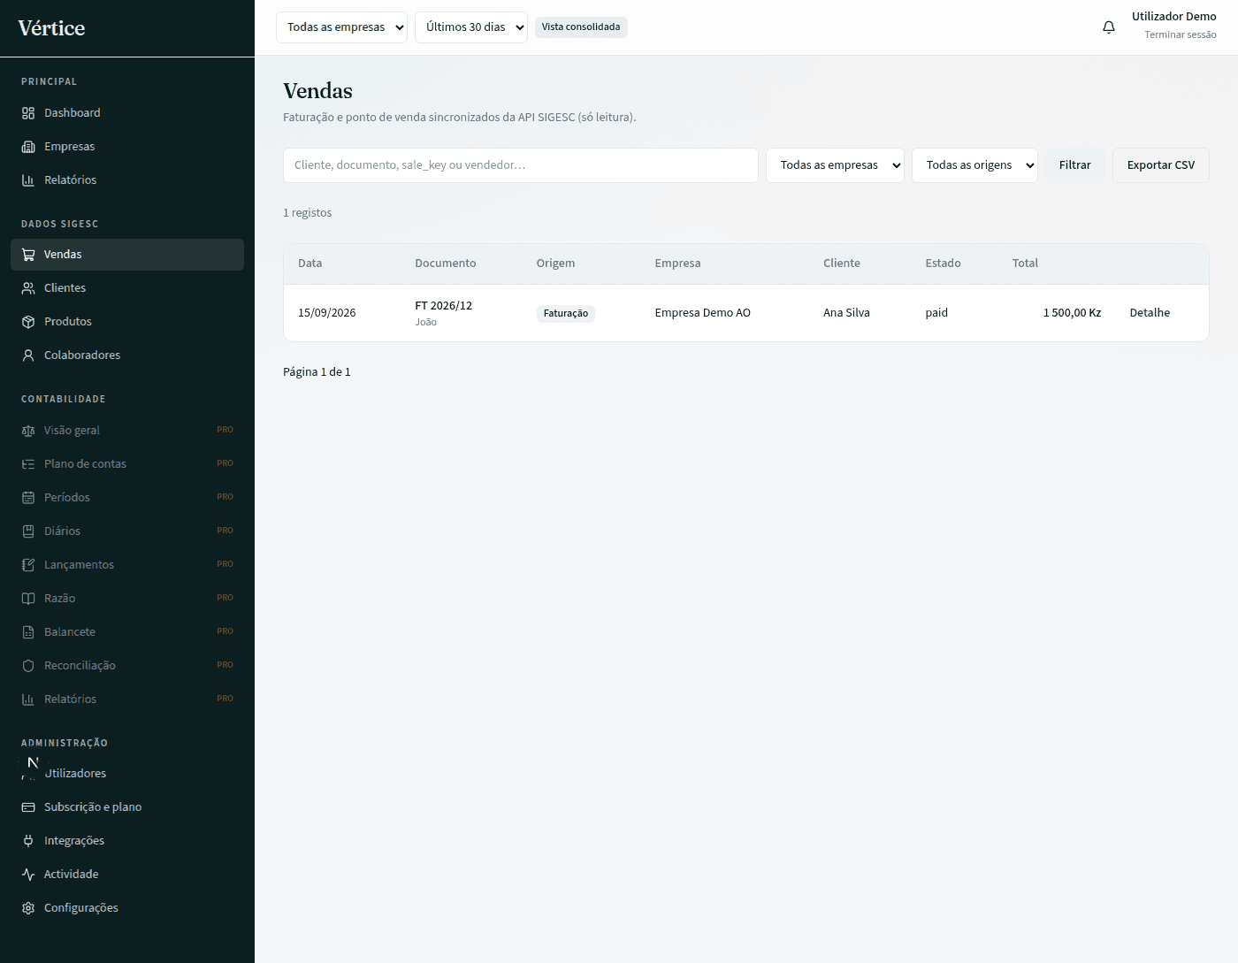The image size is (1238, 963).
Task: Click the open book icon beside Razão
Action: [28, 599]
